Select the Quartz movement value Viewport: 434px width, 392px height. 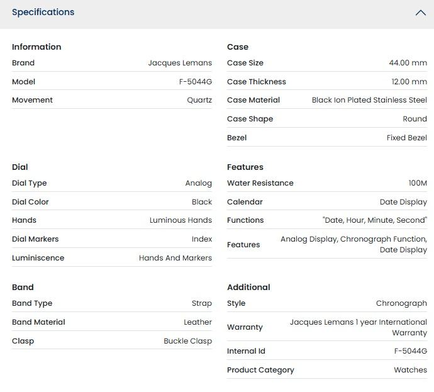click(x=199, y=100)
